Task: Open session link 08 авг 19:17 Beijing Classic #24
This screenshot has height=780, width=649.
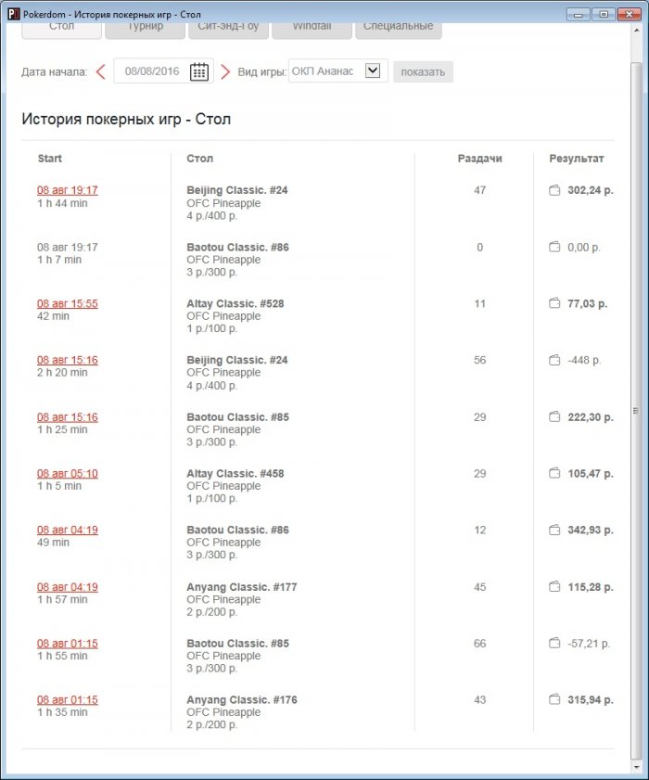Action: pos(67,190)
